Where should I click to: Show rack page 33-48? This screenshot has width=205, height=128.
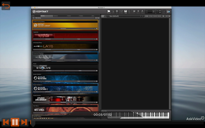click(155, 16)
